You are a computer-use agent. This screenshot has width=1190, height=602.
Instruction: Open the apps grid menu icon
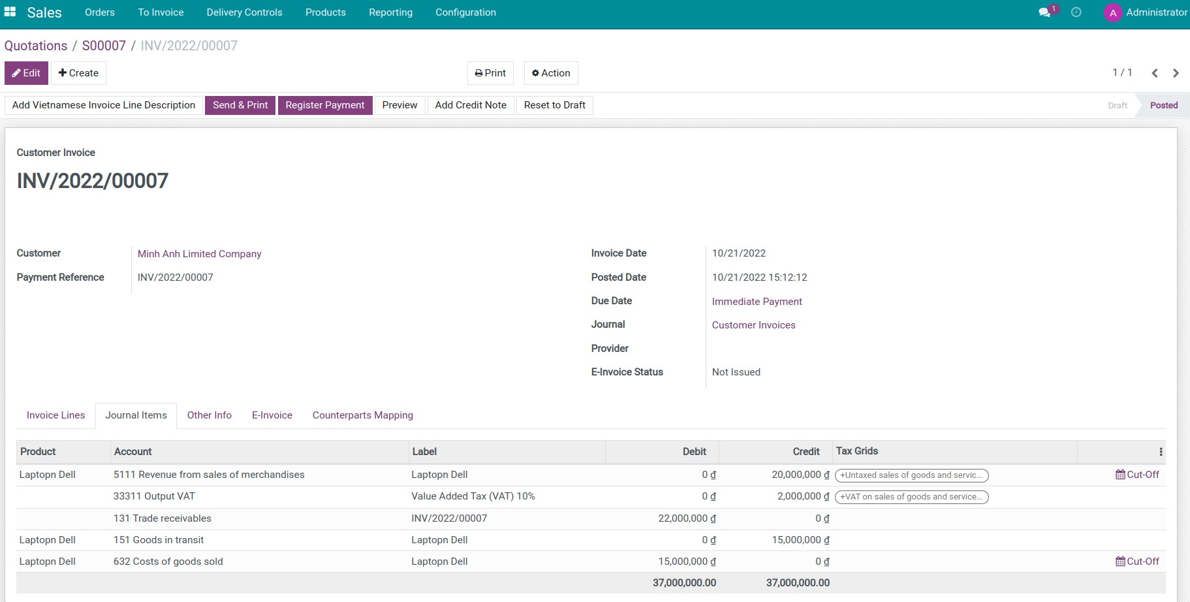9,11
